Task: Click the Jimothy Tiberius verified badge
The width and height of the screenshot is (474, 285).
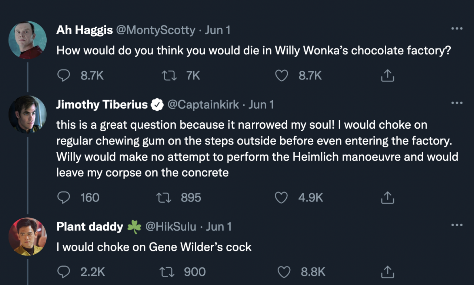Action: coord(158,105)
